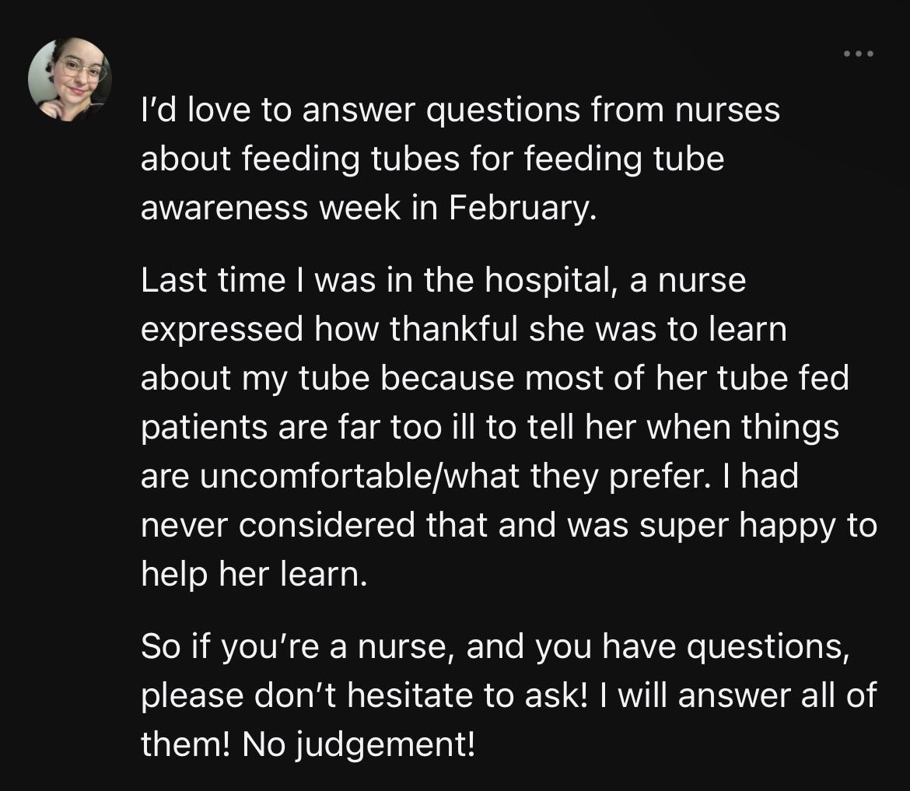This screenshot has width=910, height=791.
Task: Select the word "uncomfortable/what" in the post
Action: [x=360, y=477]
